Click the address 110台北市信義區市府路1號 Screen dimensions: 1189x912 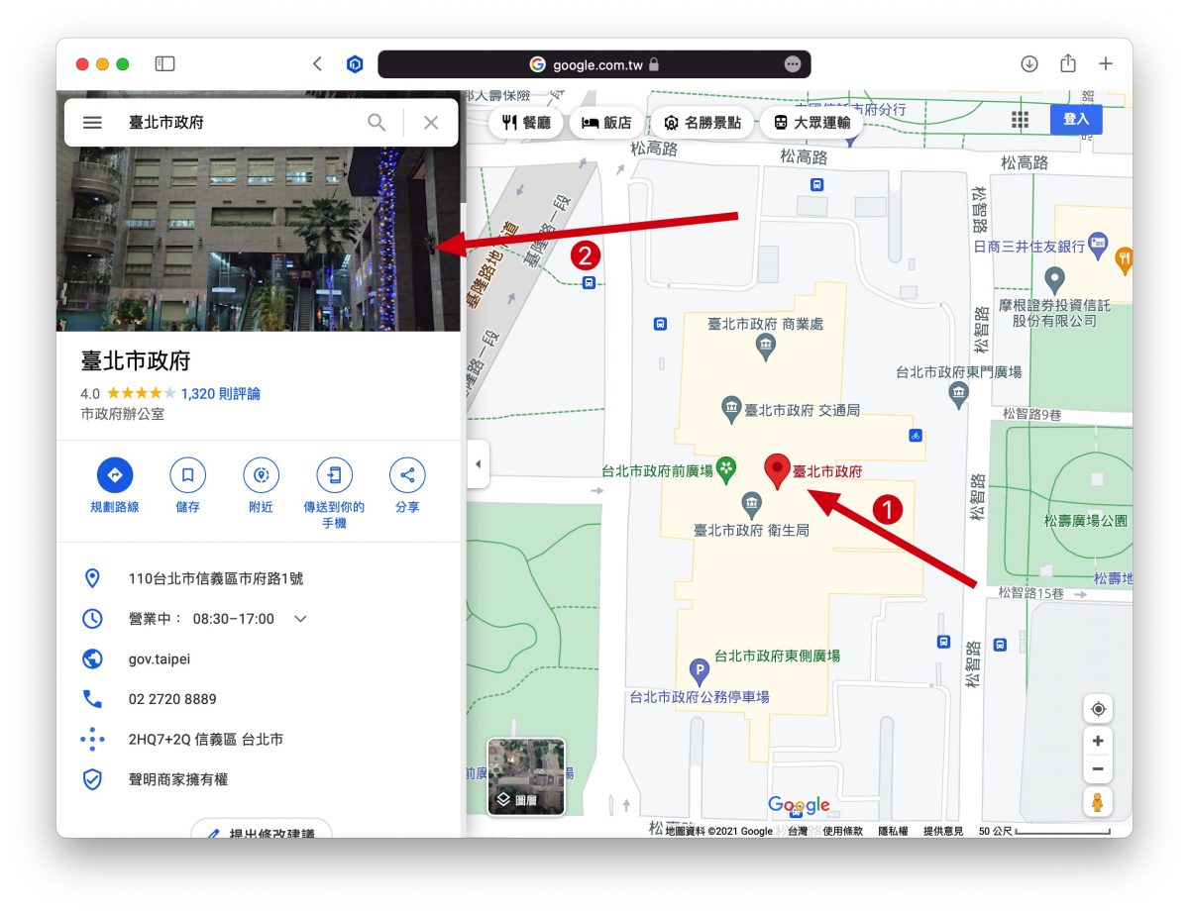[x=216, y=578]
